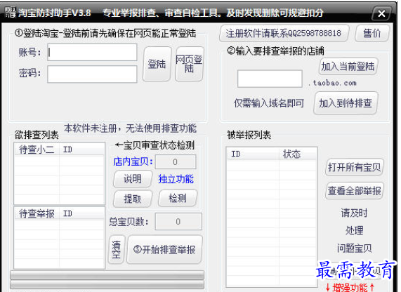Click the 登陆 button
401x292 pixels.
[157, 64]
